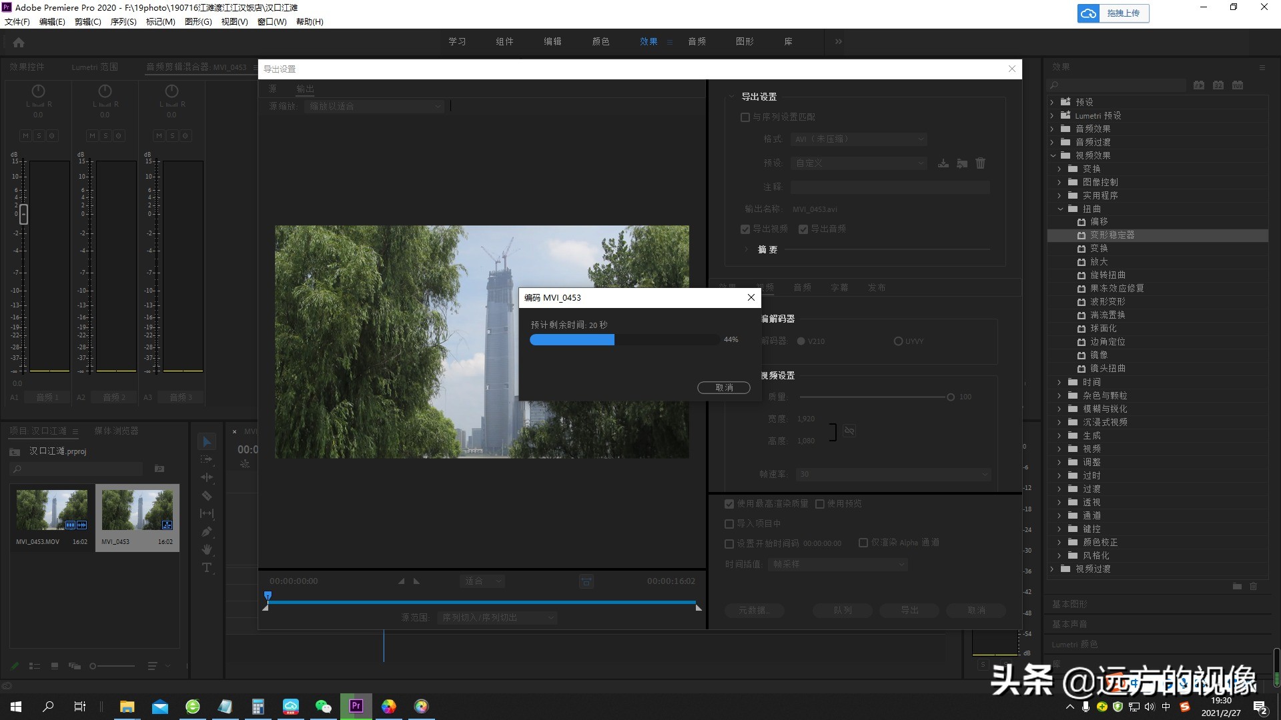Click the Windows Start button
1281x720 pixels.
16,706
